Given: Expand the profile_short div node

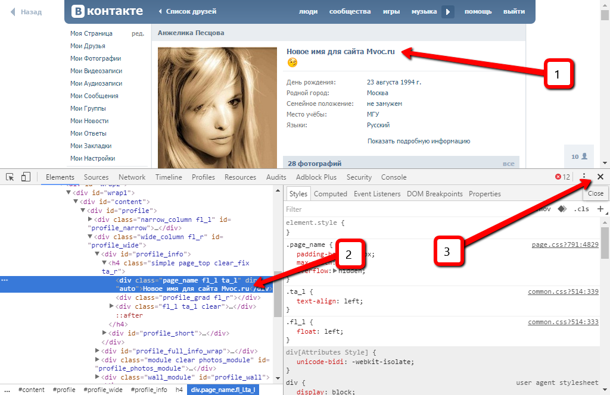Looking at the screenshot, I should click(x=105, y=333).
